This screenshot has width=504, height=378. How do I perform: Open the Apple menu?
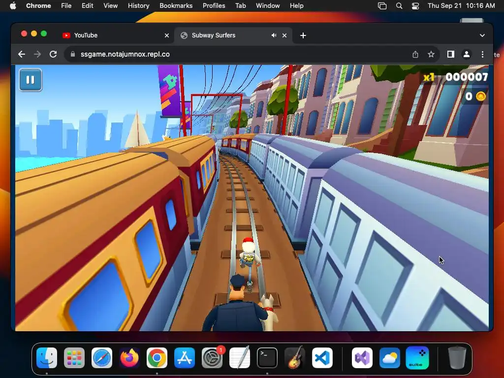pos(13,5)
